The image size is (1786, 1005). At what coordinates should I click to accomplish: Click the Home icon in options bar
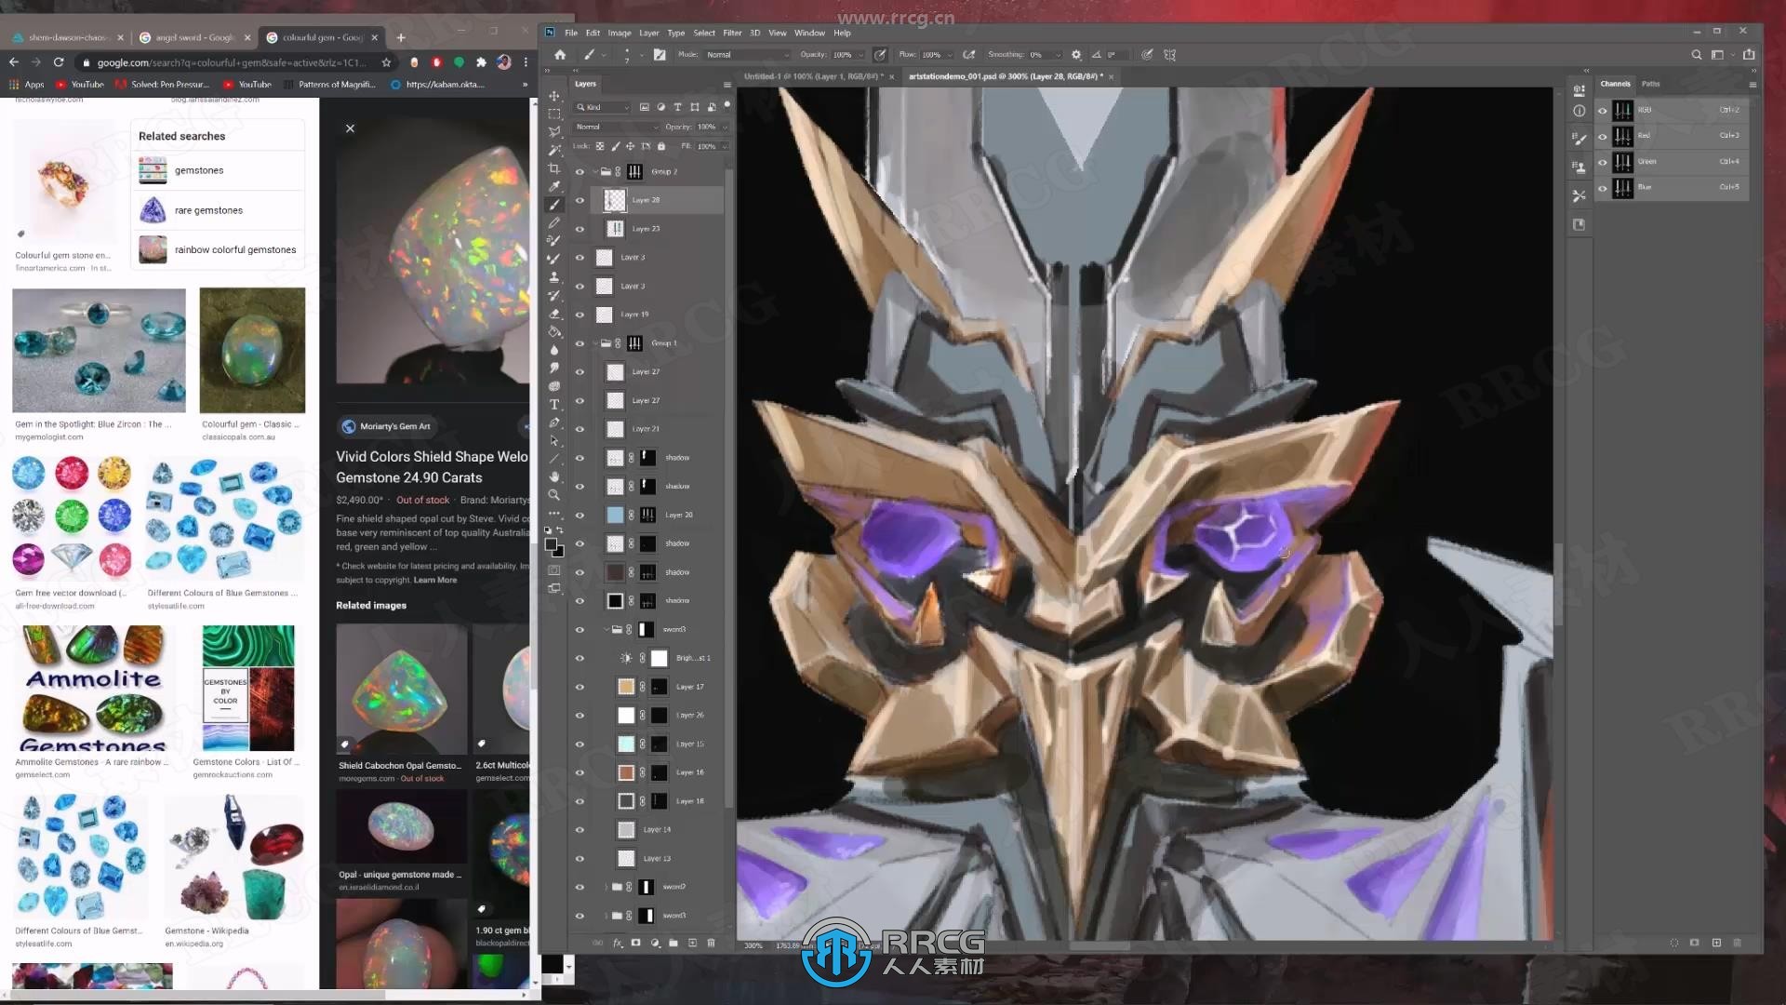point(560,55)
